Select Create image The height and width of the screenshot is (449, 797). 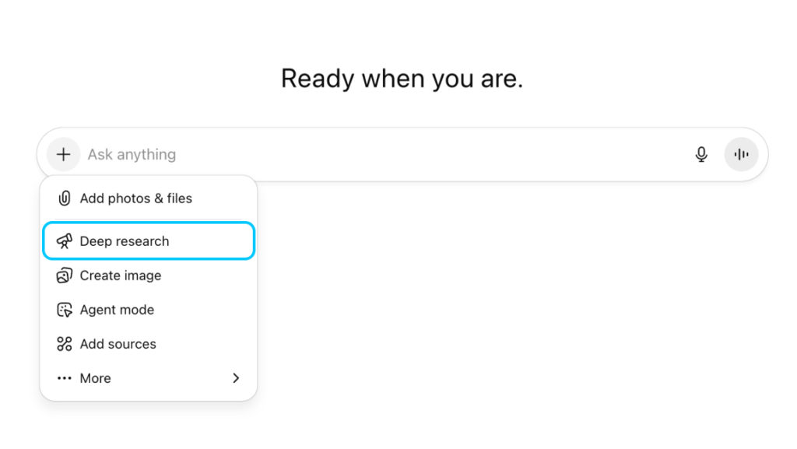click(121, 275)
